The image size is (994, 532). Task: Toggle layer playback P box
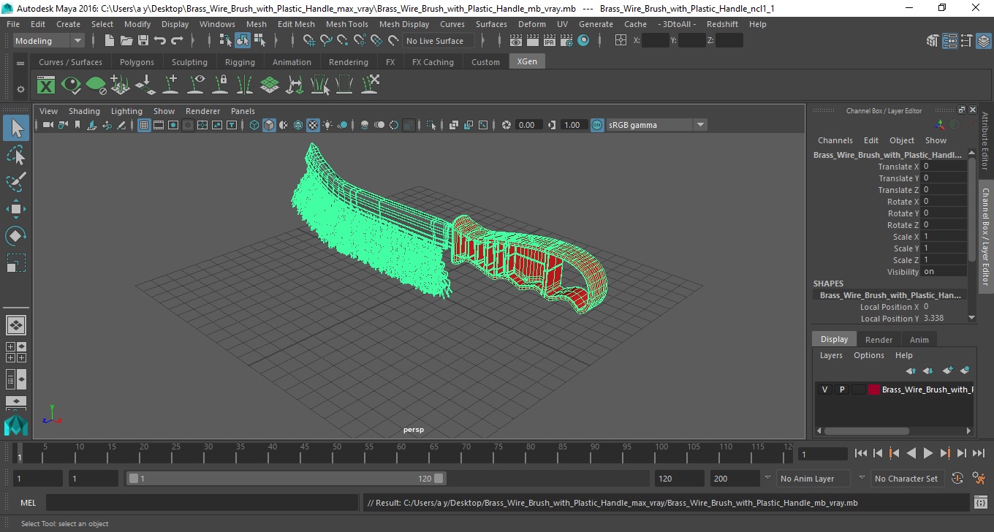pyautogui.click(x=841, y=389)
